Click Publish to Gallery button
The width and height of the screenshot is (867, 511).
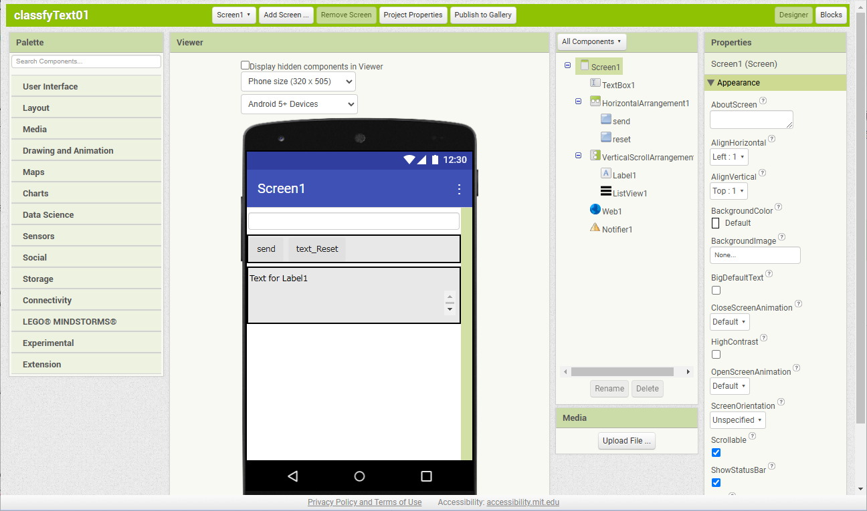[x=483, y=15]
